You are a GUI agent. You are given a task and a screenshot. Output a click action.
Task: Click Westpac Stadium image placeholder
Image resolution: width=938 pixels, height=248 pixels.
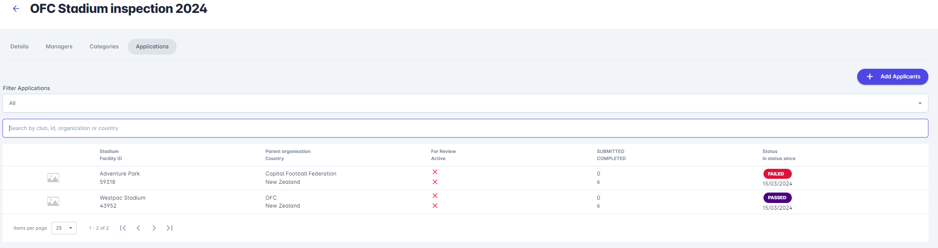53,202
